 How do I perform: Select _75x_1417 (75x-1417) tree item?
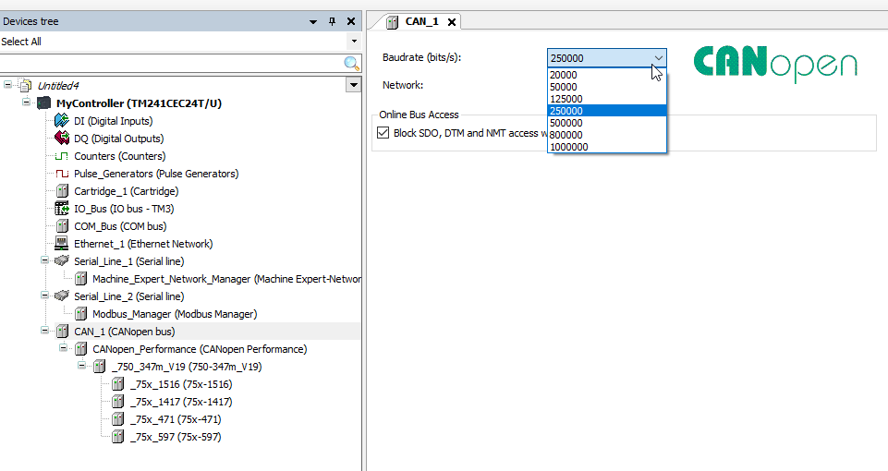click(x=181, y=402)
